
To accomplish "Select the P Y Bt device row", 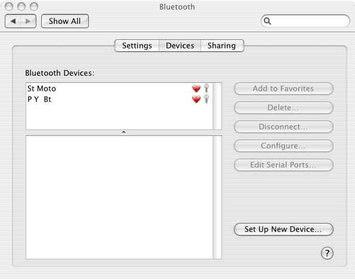I will coord(119,99).
